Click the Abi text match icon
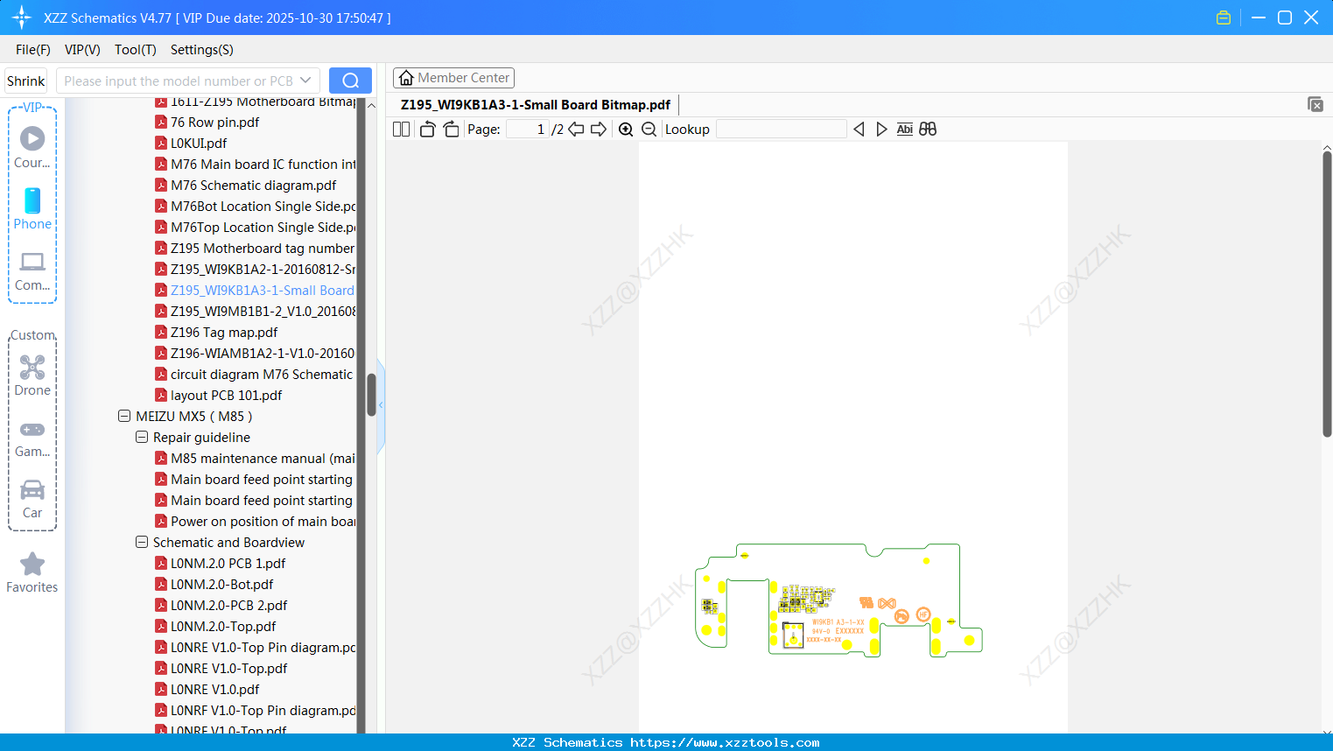The width and height of the screenshot is (1333, 751). coord(905,130)
